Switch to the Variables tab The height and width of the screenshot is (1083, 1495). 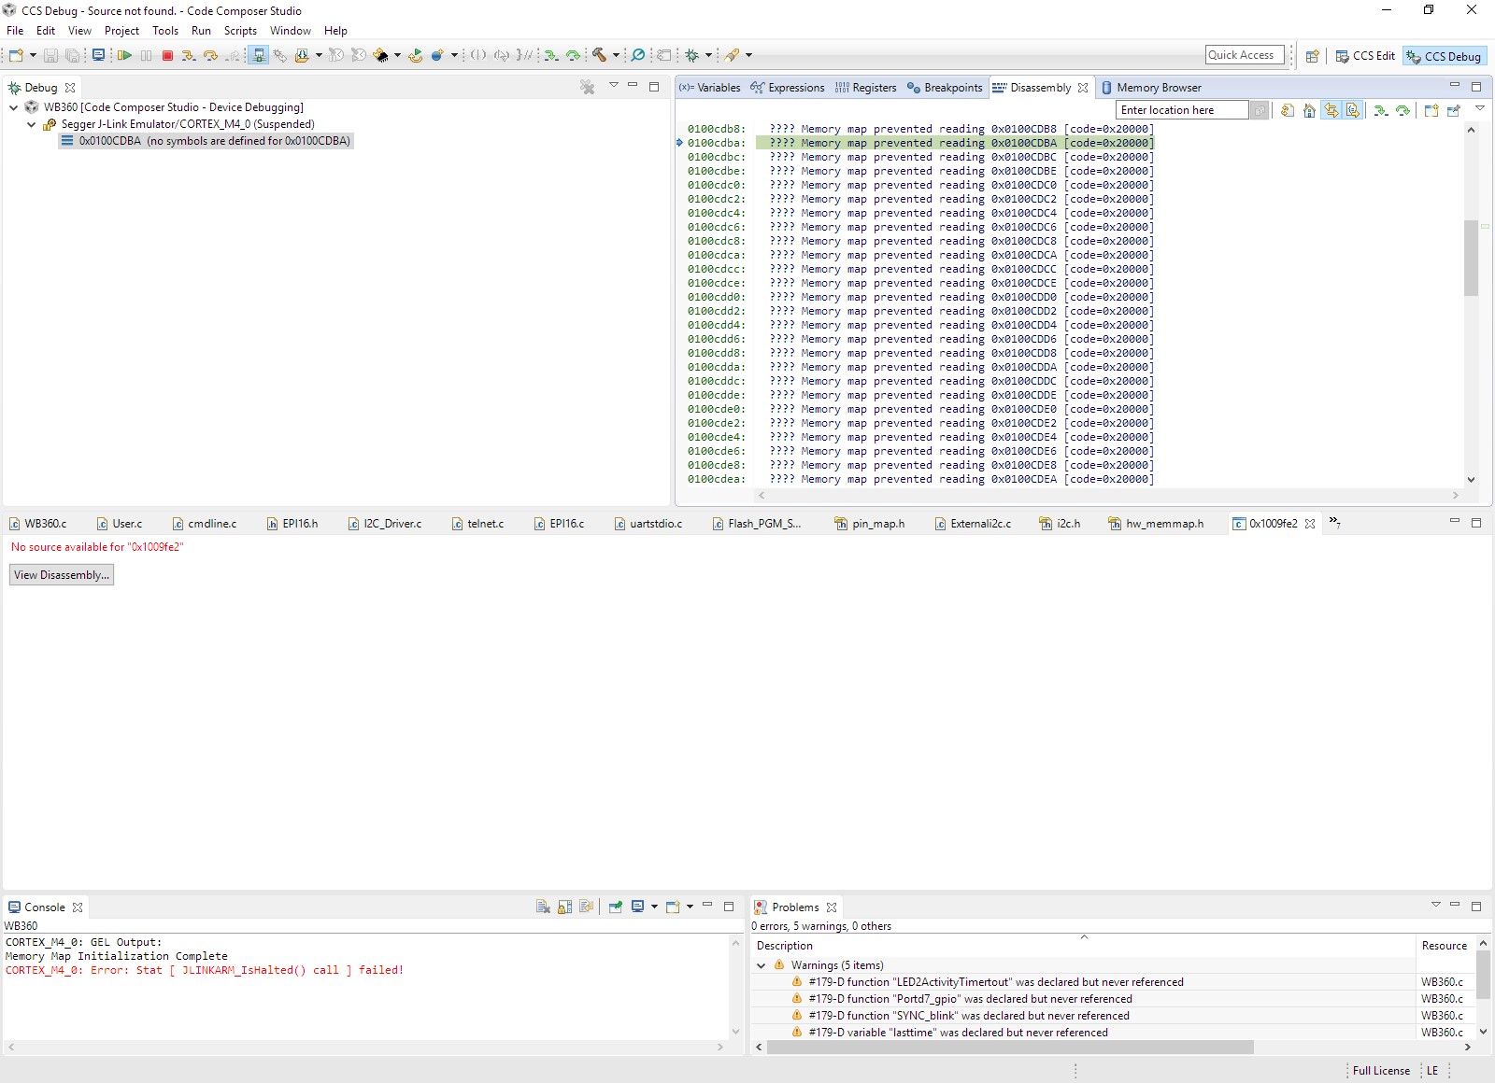point(710,88)
